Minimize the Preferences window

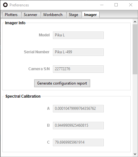102,5
